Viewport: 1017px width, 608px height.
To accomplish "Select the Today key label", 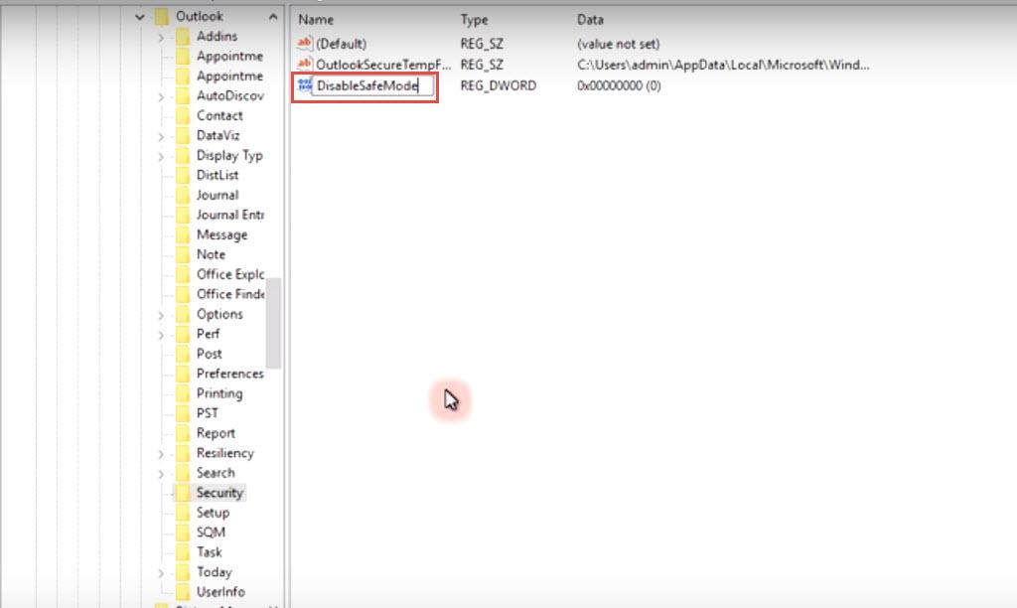I will tap(215, 572).
